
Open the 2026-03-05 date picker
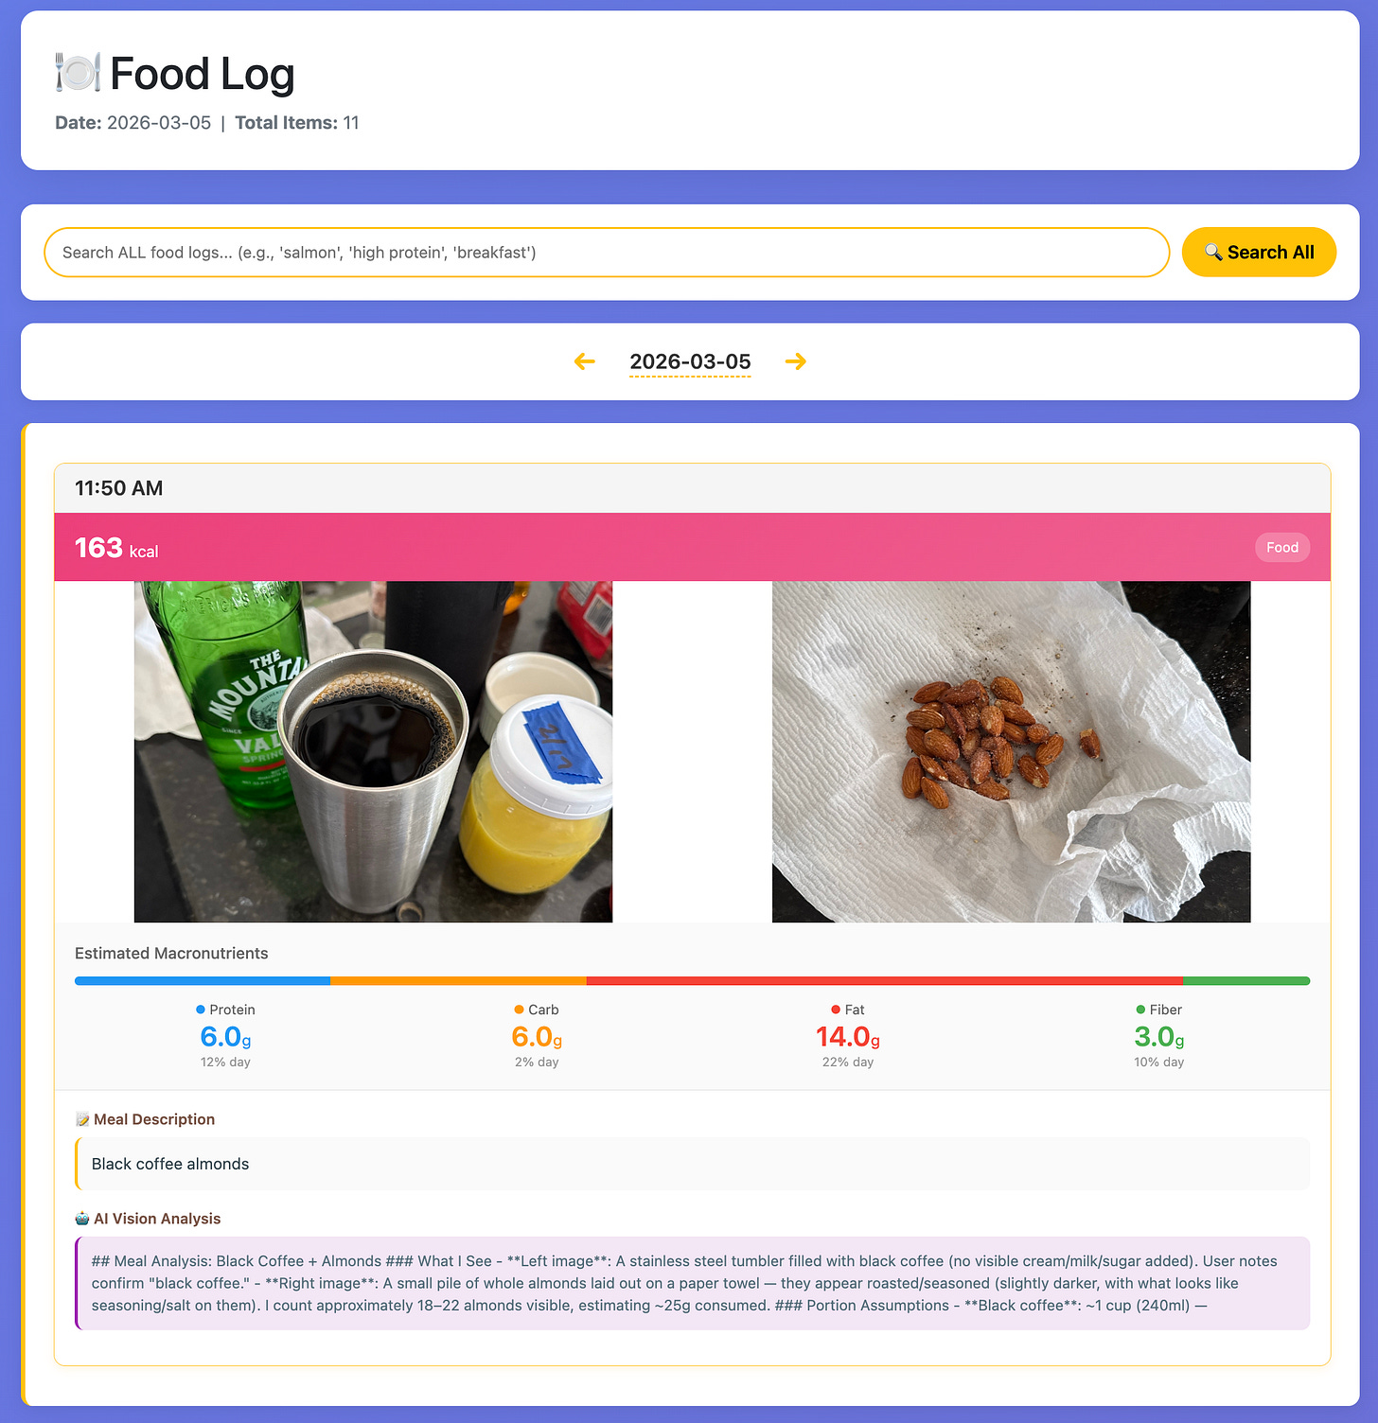click(x=690, y=361)
